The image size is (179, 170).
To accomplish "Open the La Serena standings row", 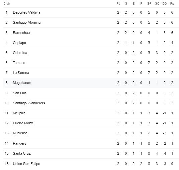I will (x=91, y=73).
